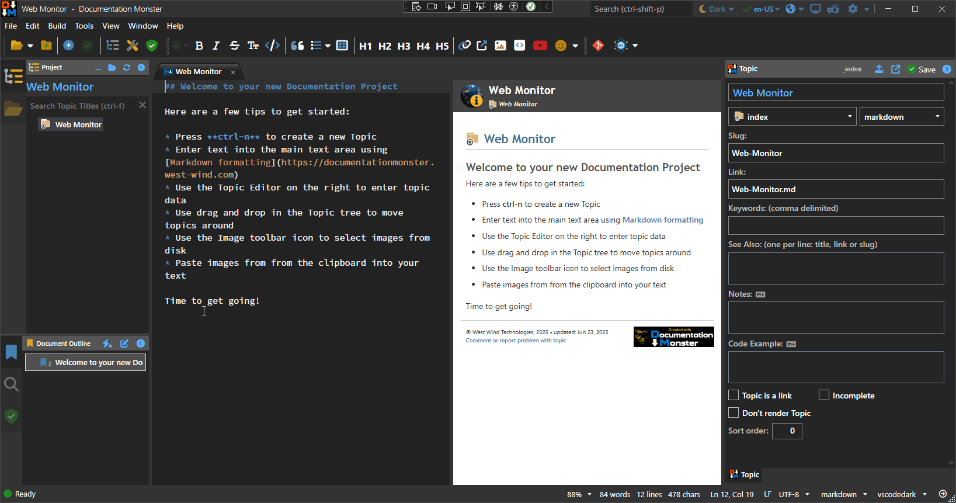Select the Welcome to your new Do outline item
This screenshot has width=956, height=503.
tap(86, 362)
